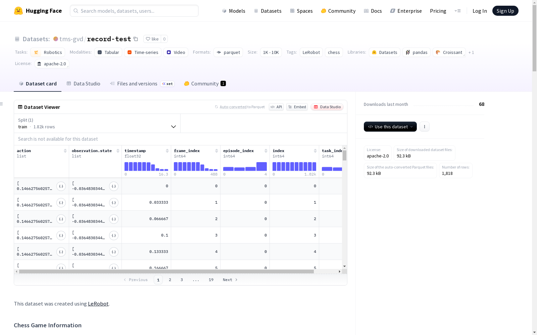Image resolution: width=537 pixels, height=335 pixels.
Task: Click the Log In link
Action: pyautogui.click(x=480, y=11)
